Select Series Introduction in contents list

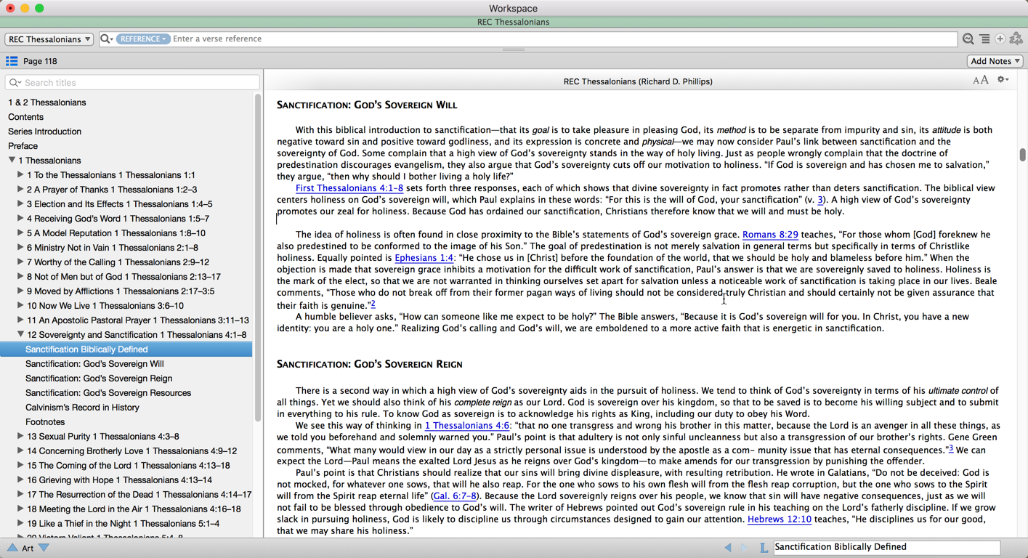click(x=44, y=132)
